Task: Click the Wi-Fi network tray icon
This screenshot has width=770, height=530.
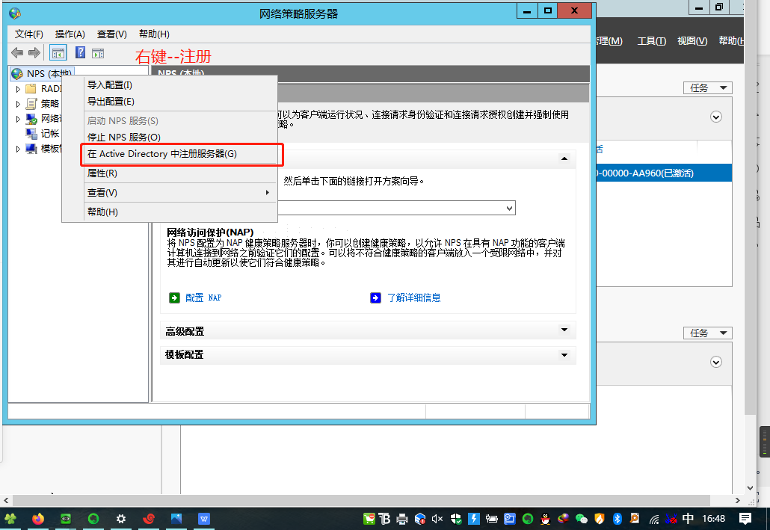Action: point(653,519)
